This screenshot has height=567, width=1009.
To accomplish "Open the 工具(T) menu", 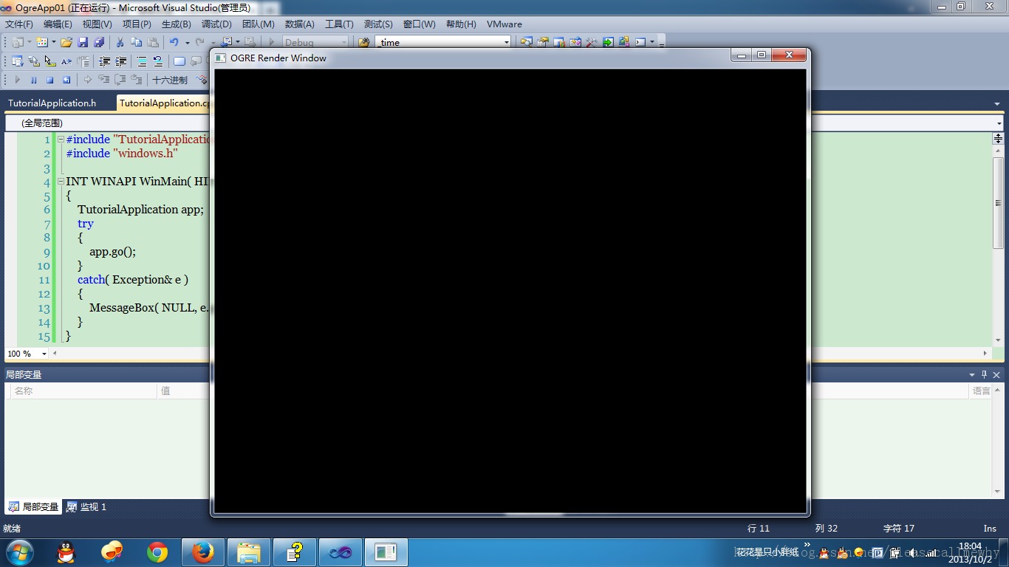I will coord(339,24).
